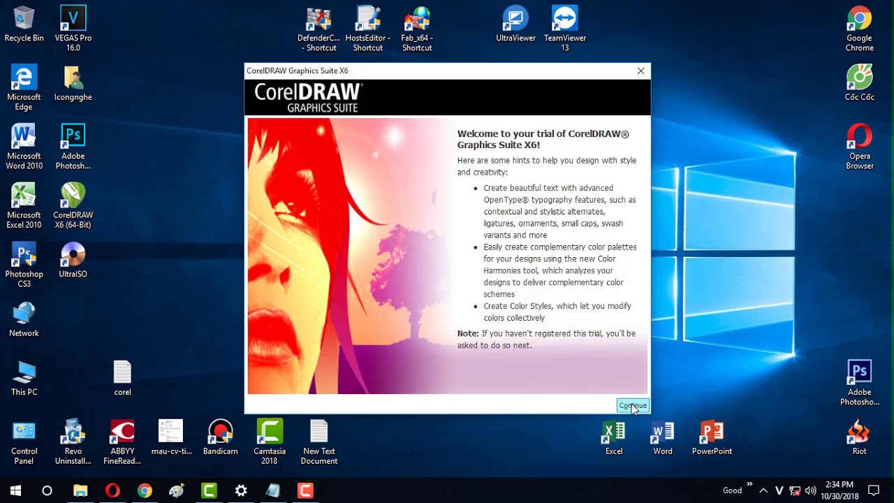Switch to Opera in the taskbar

[112, 490]
